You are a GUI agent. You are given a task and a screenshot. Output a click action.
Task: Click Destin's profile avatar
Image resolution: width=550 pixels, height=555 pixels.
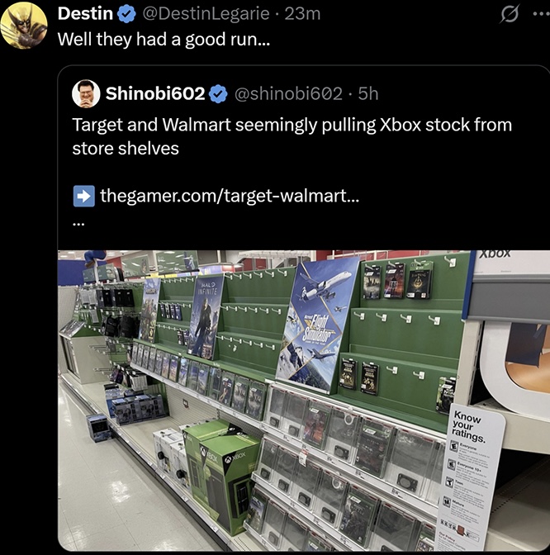tap(23, 26)
